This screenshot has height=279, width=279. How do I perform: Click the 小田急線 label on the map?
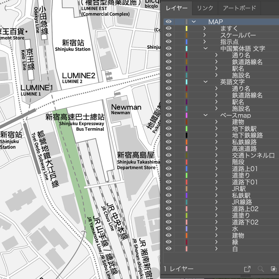point(44,20)
